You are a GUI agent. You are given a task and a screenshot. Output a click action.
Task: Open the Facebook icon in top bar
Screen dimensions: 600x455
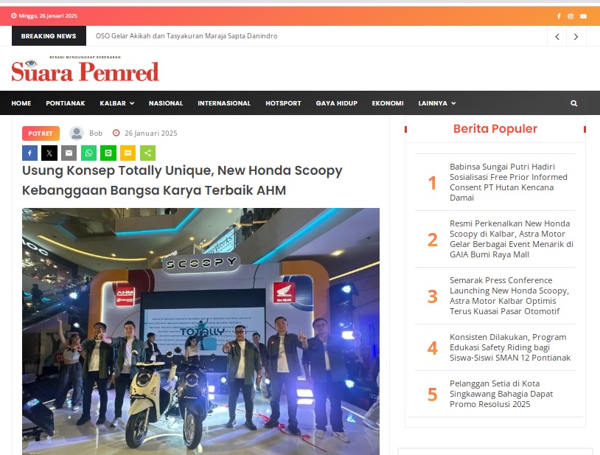click(x=559, y=16)
